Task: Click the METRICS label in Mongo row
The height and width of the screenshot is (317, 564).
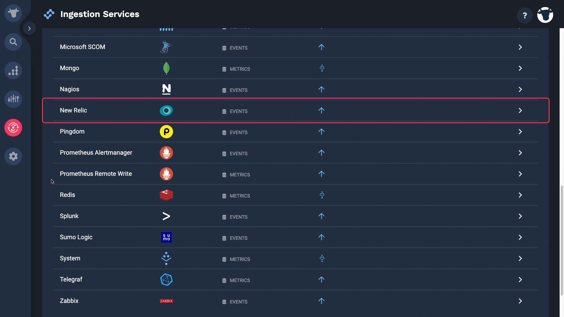Action: (x=240, y=69)
